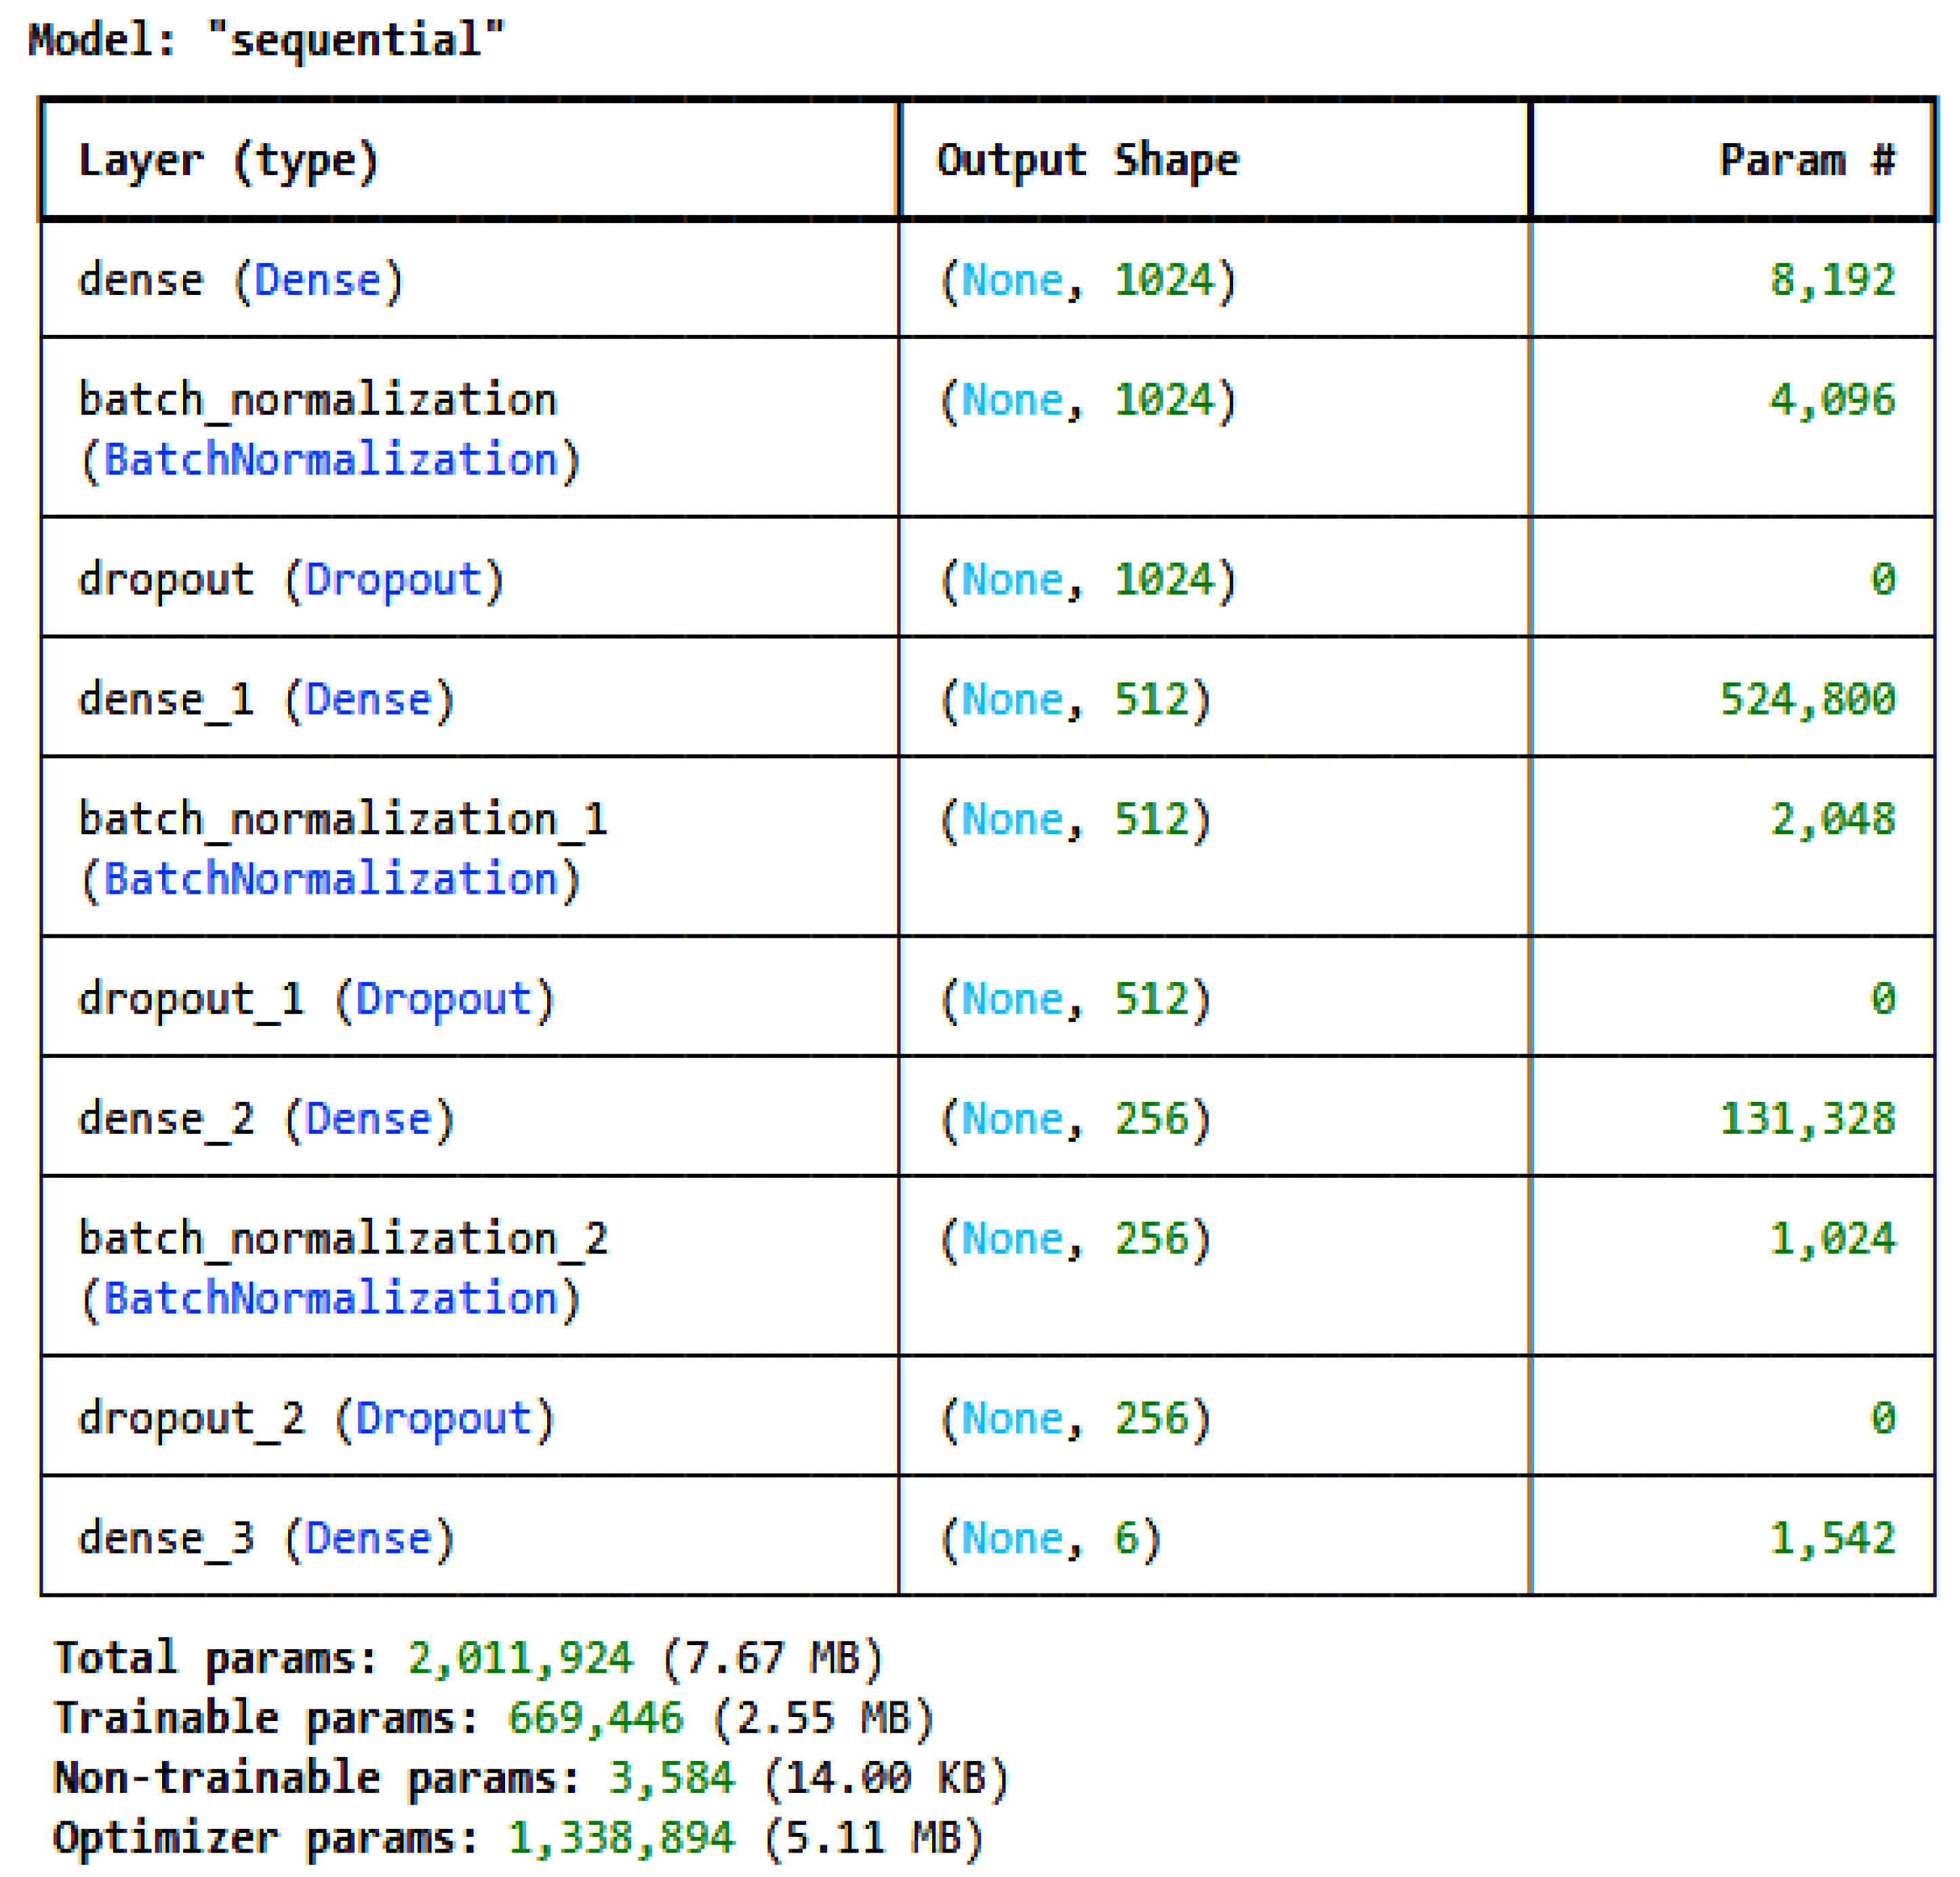Click the Model: "sequential" title text
The image size is (1960, 1877).
point(266,41)
